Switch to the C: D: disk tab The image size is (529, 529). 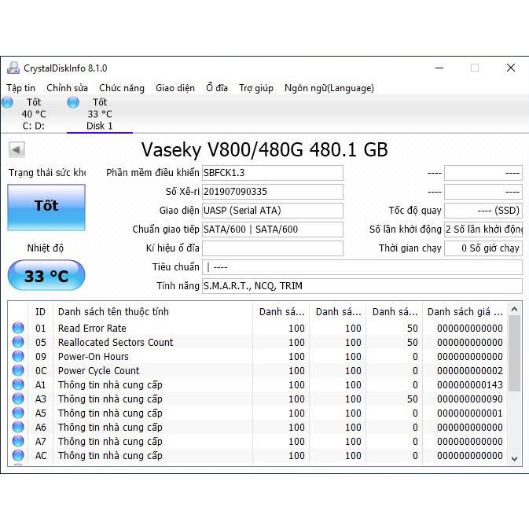33,114
